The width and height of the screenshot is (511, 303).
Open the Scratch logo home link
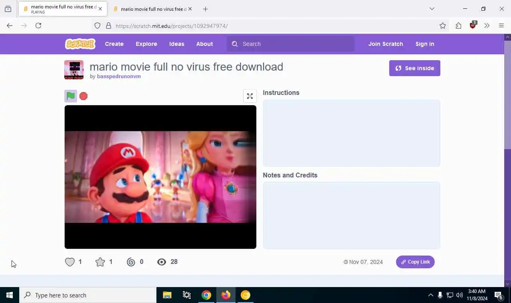(80, 44)
